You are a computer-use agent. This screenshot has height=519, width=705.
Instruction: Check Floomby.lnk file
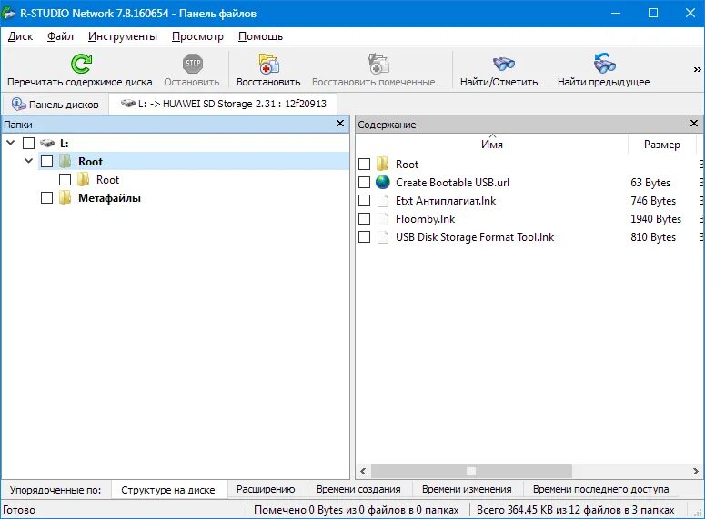tap(364, 219)
